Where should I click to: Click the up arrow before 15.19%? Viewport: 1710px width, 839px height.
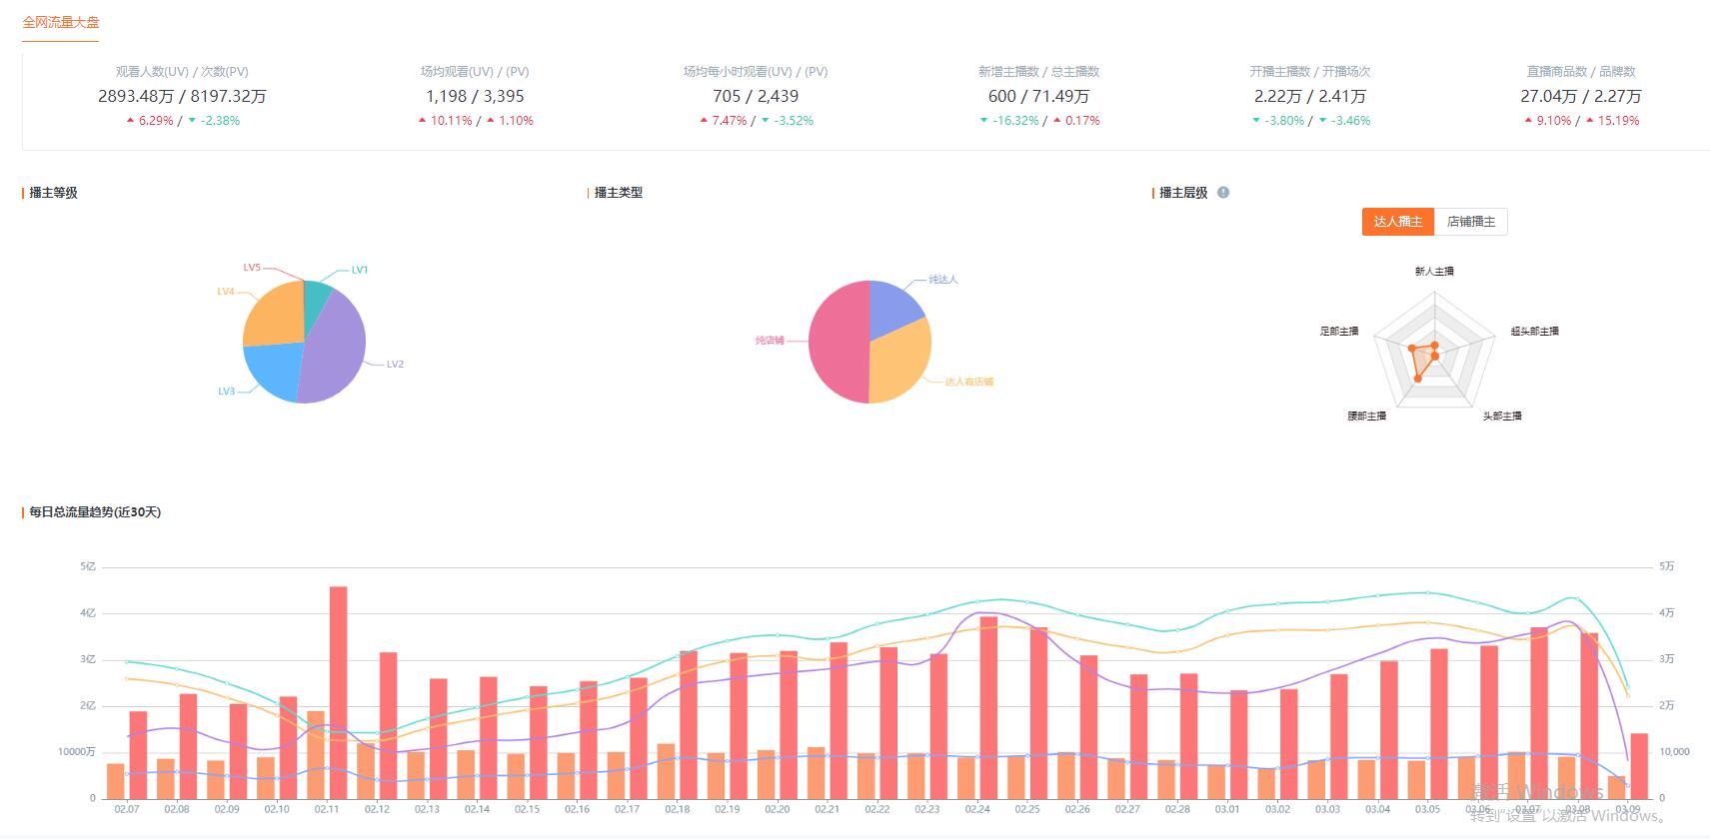1589,120
